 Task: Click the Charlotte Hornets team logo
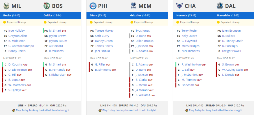coord(179,6)
